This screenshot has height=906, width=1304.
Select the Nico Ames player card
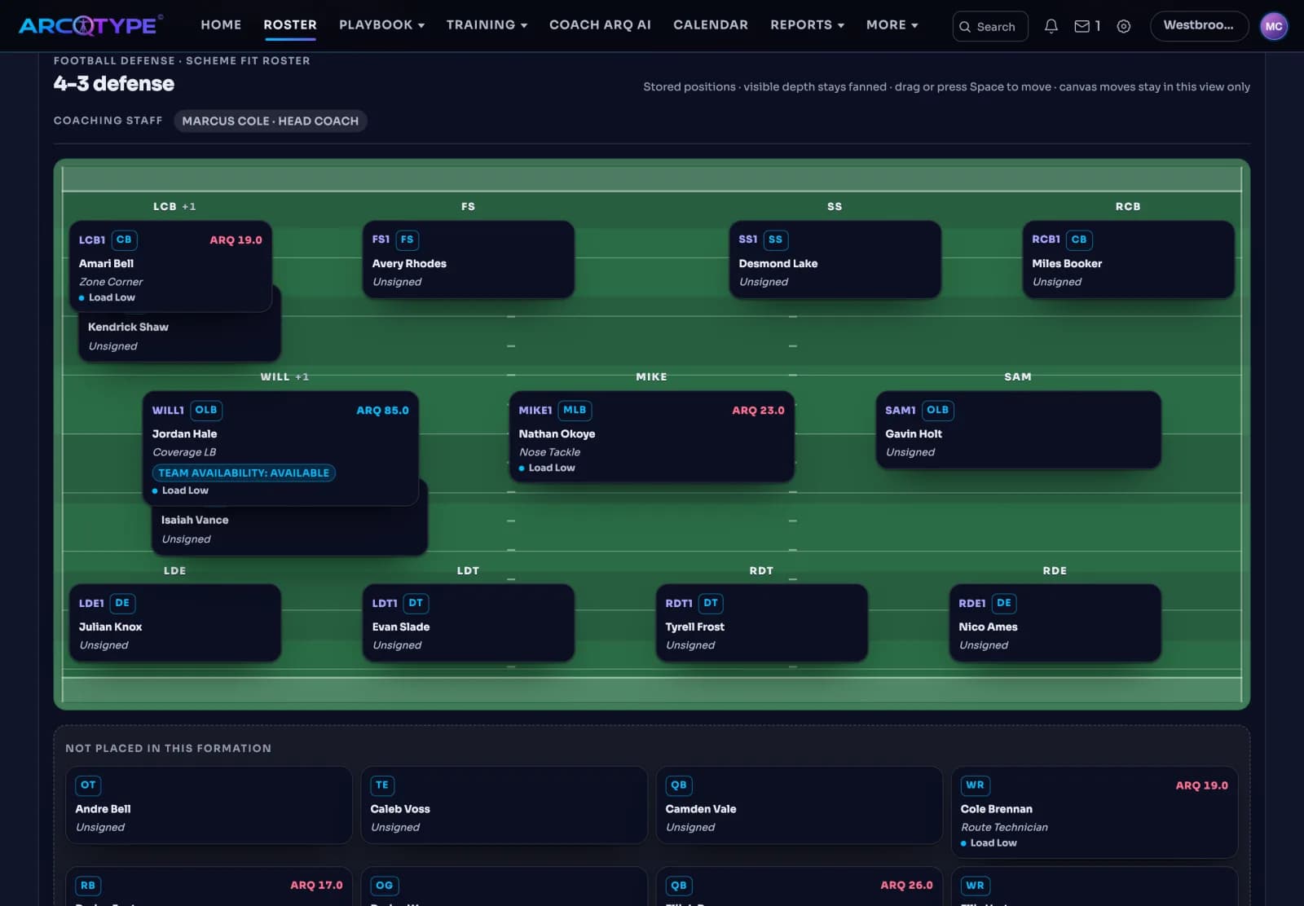1055,623
